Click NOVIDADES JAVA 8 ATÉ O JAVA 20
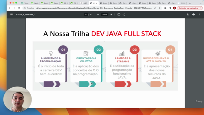 coord(156,60)
